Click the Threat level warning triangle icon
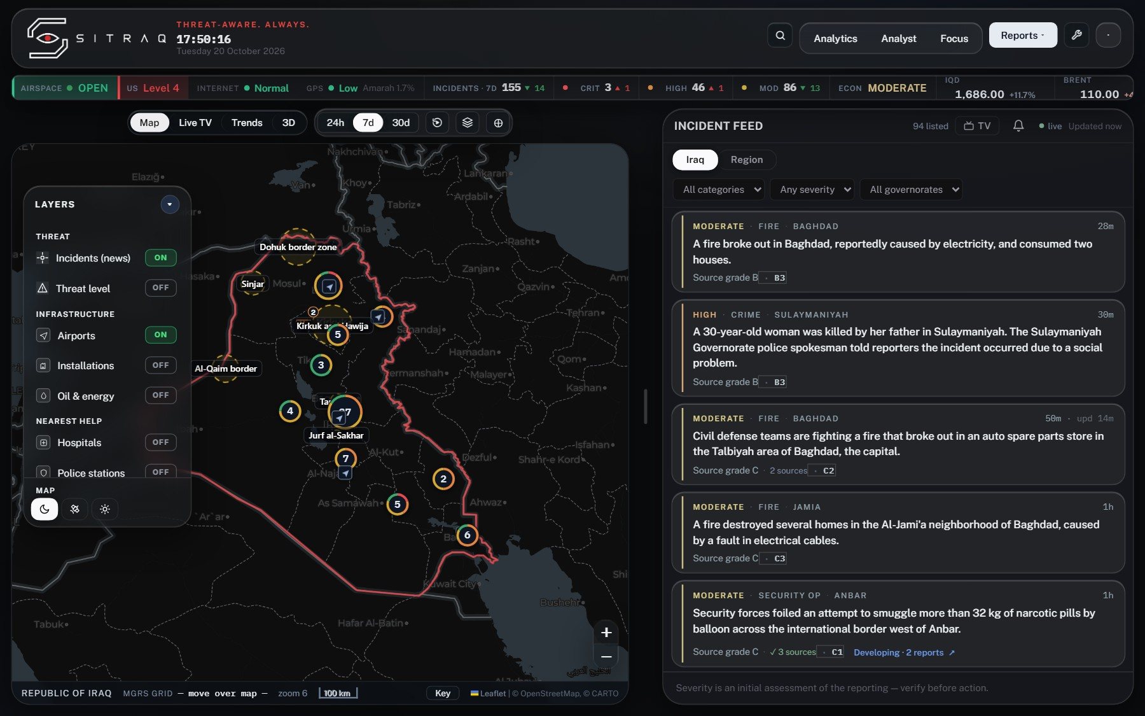Viewport: 1145px width, 716px height. [43, 288]
